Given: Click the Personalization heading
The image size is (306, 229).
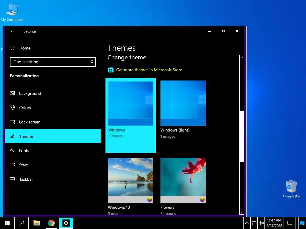Looking at the screenshot, I should coord(24,76).
